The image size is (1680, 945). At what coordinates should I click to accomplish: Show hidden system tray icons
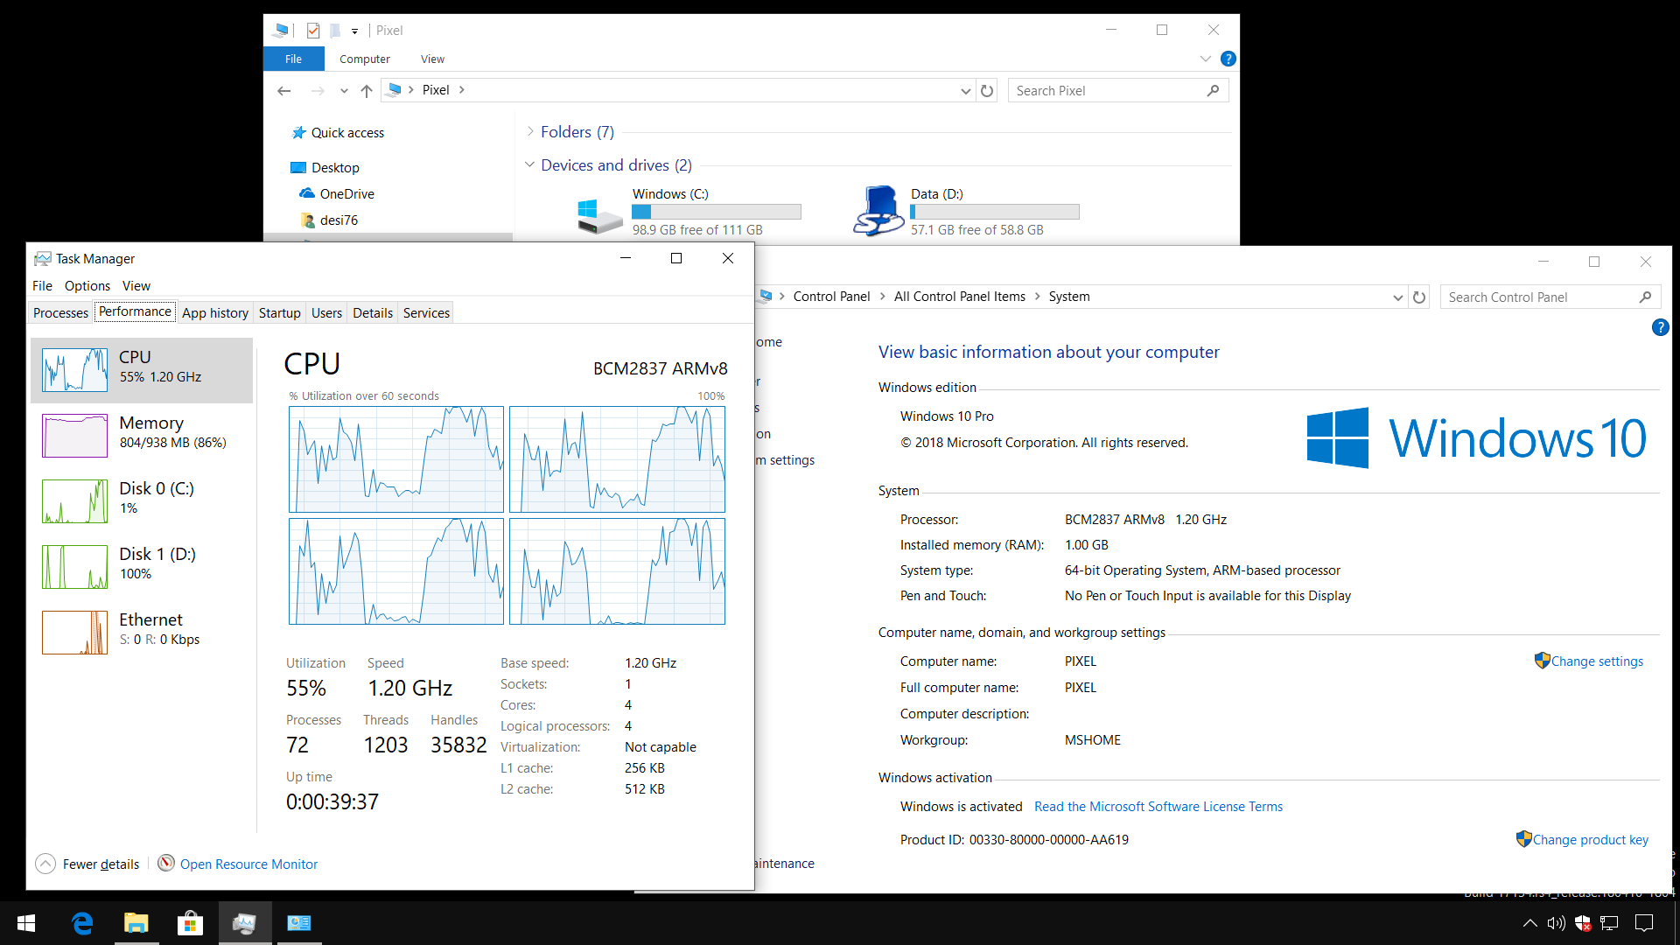tap(1530, 923)
